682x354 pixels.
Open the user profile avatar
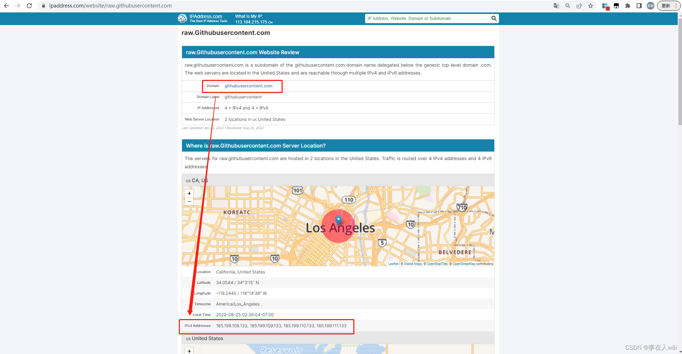coord(651,6)
